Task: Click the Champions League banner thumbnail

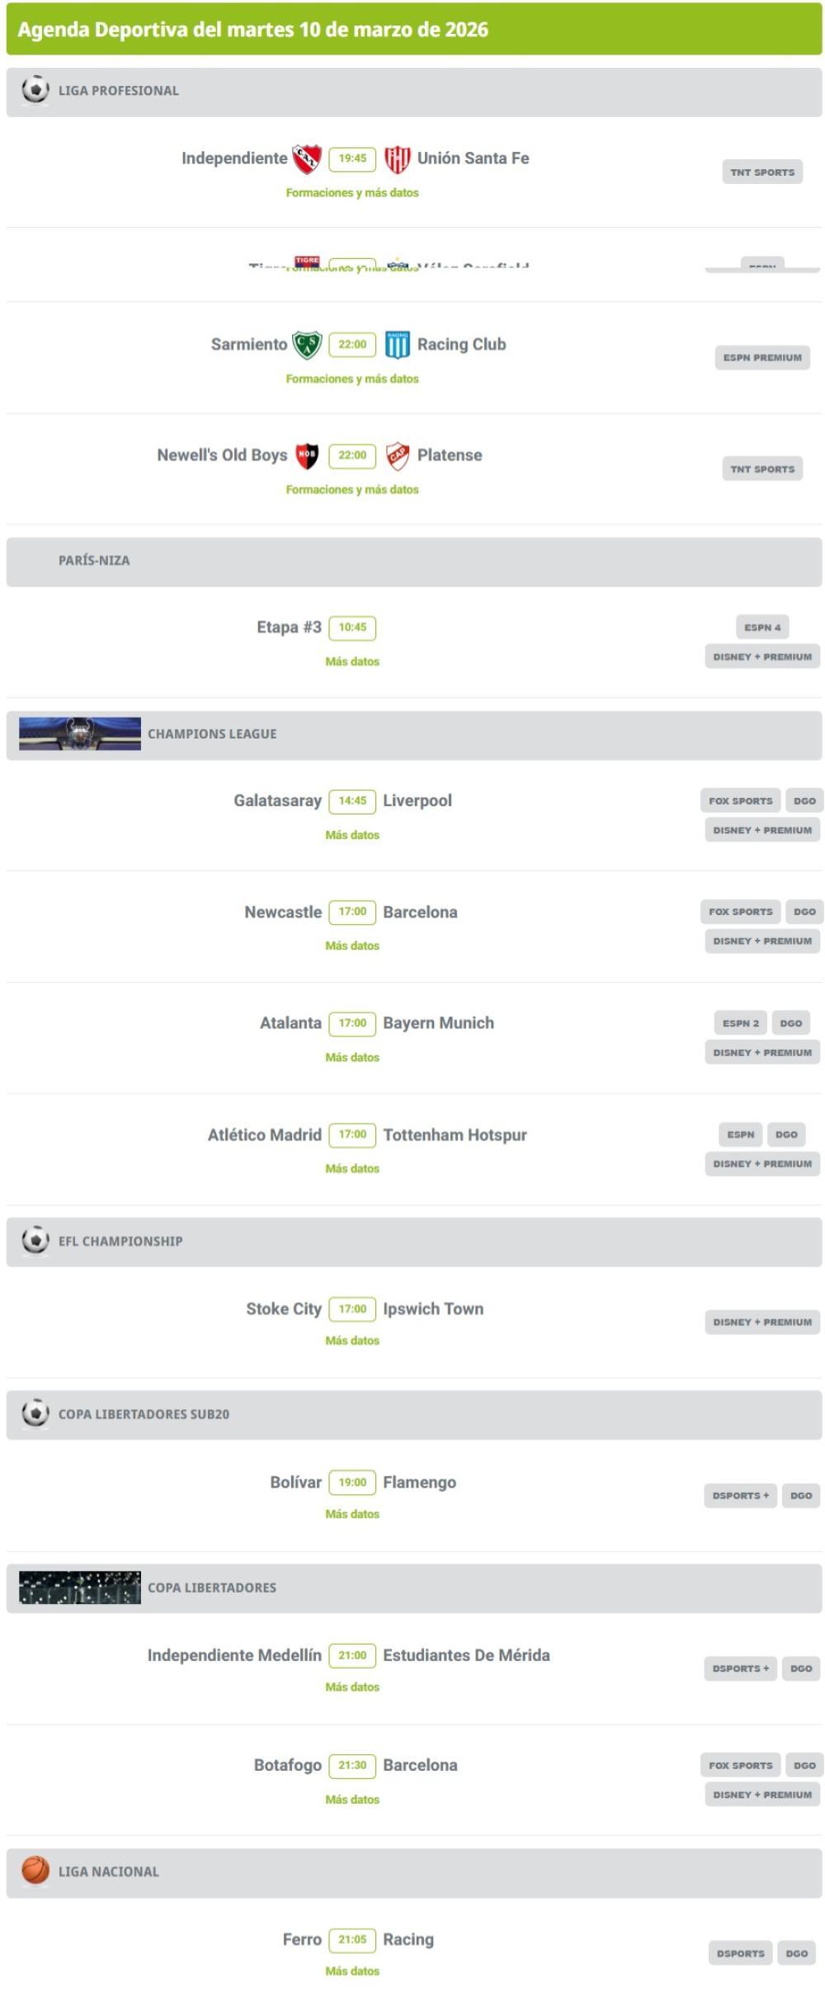Action: tap(79, 734)
